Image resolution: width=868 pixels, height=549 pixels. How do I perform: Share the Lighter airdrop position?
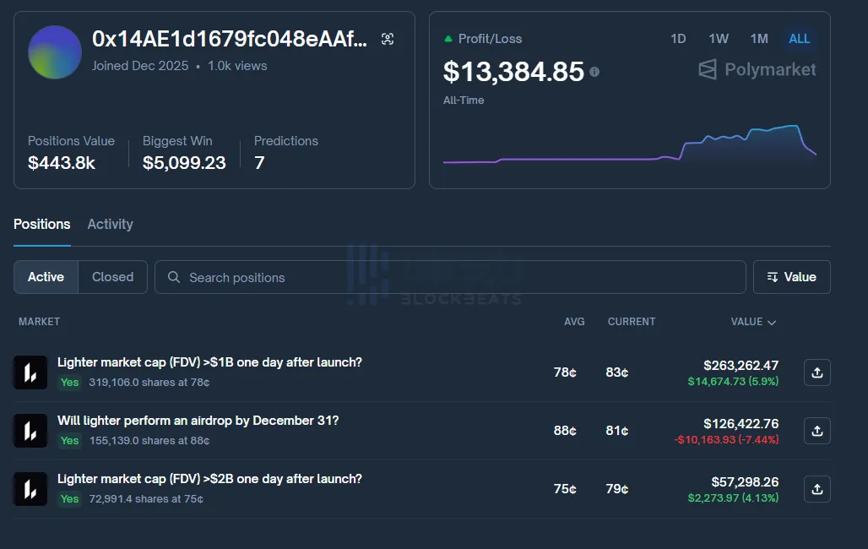816,431
